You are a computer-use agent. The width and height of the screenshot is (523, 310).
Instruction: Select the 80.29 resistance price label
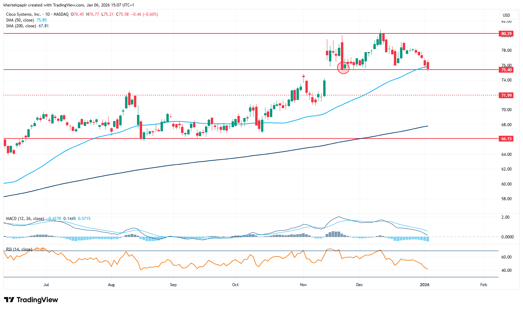(x=506, y=34)
